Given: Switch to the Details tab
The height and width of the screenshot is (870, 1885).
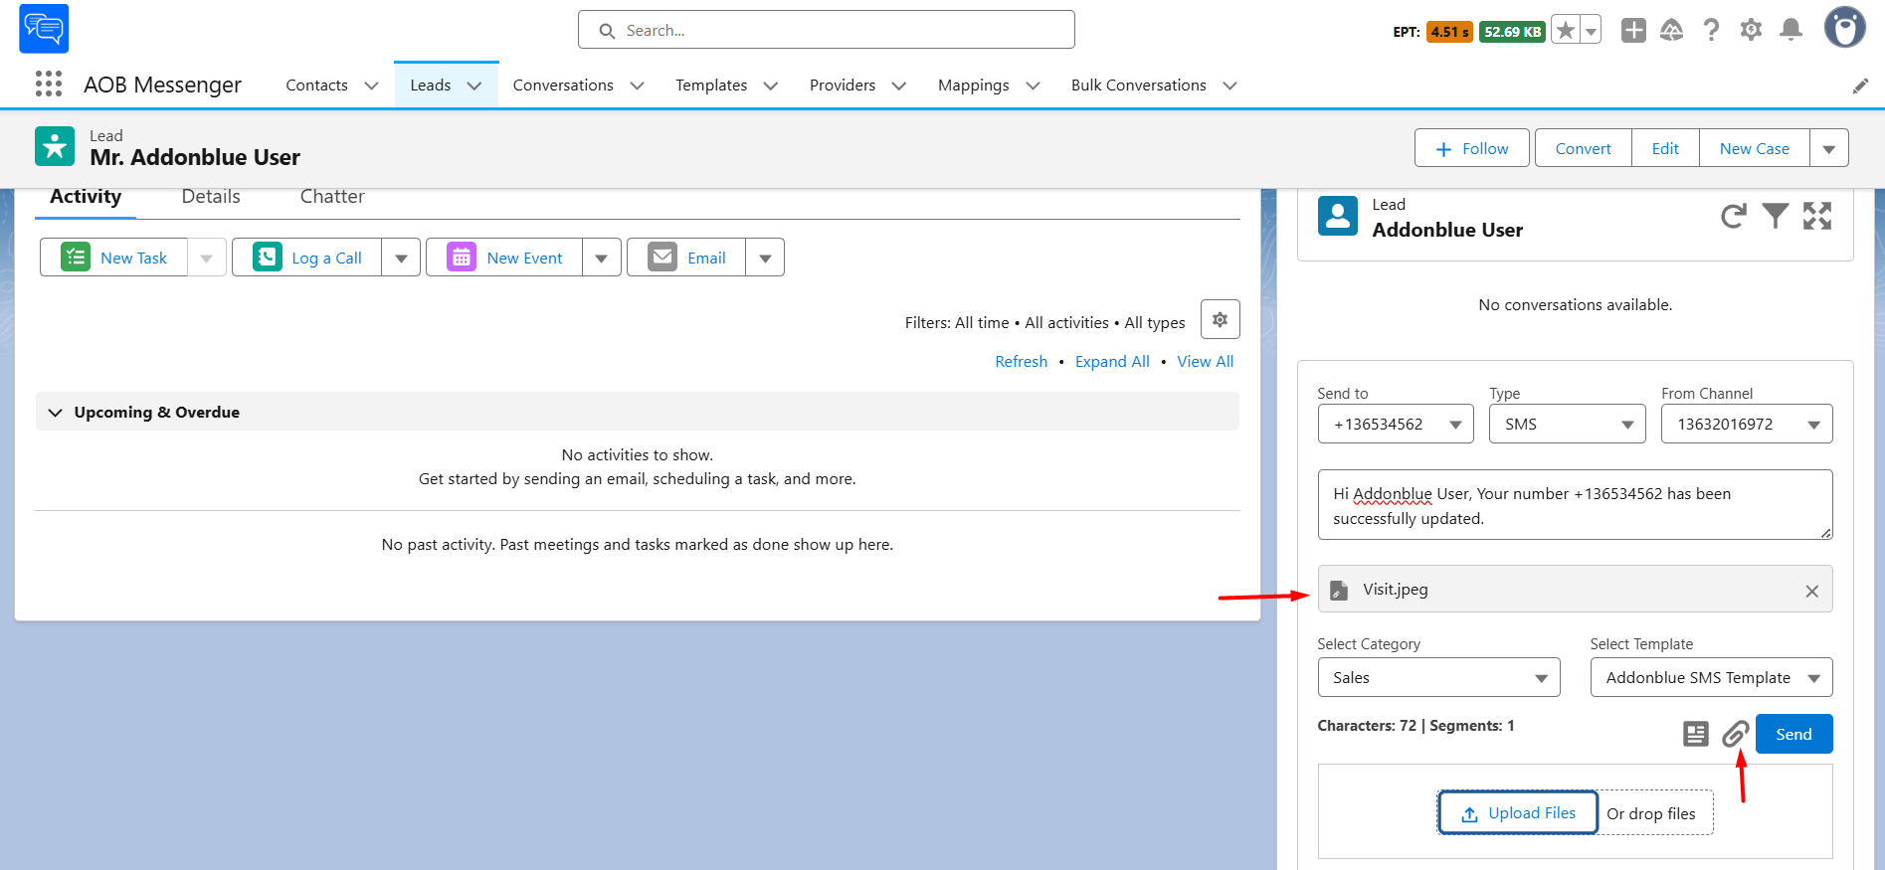Looking at the screenshot, I should [x=211, y=197].
